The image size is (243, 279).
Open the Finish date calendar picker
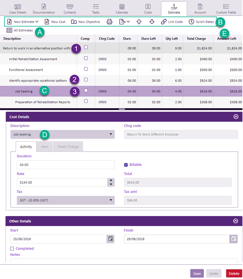click(x=233, y=239)
